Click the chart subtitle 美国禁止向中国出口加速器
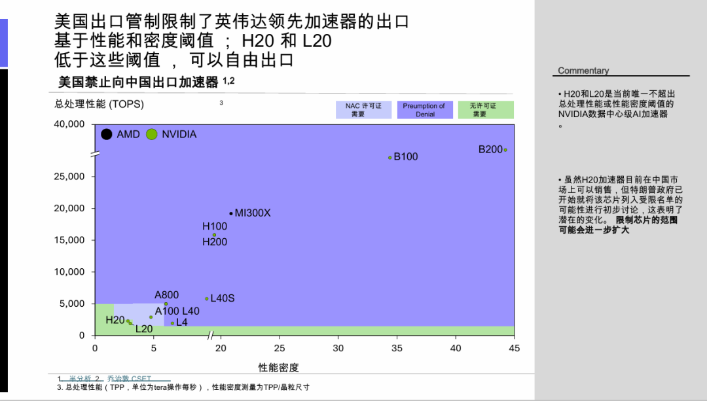The height and width of the screenshot is (401, 707). 138,82
